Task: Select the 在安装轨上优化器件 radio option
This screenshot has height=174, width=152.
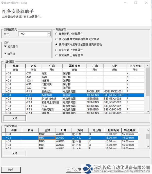Action: (x=56, y=50)
